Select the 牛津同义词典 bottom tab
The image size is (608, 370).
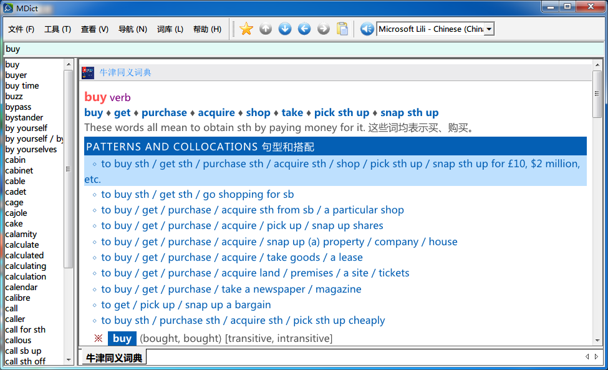pyautogui.click(x=114, y=358)
